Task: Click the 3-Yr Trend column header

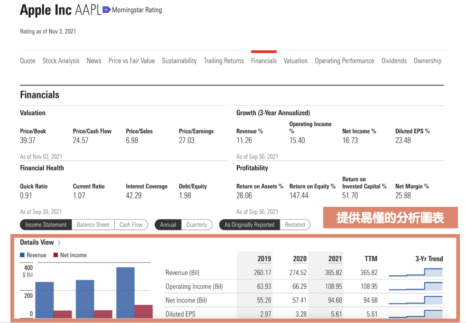Action: 429,258
